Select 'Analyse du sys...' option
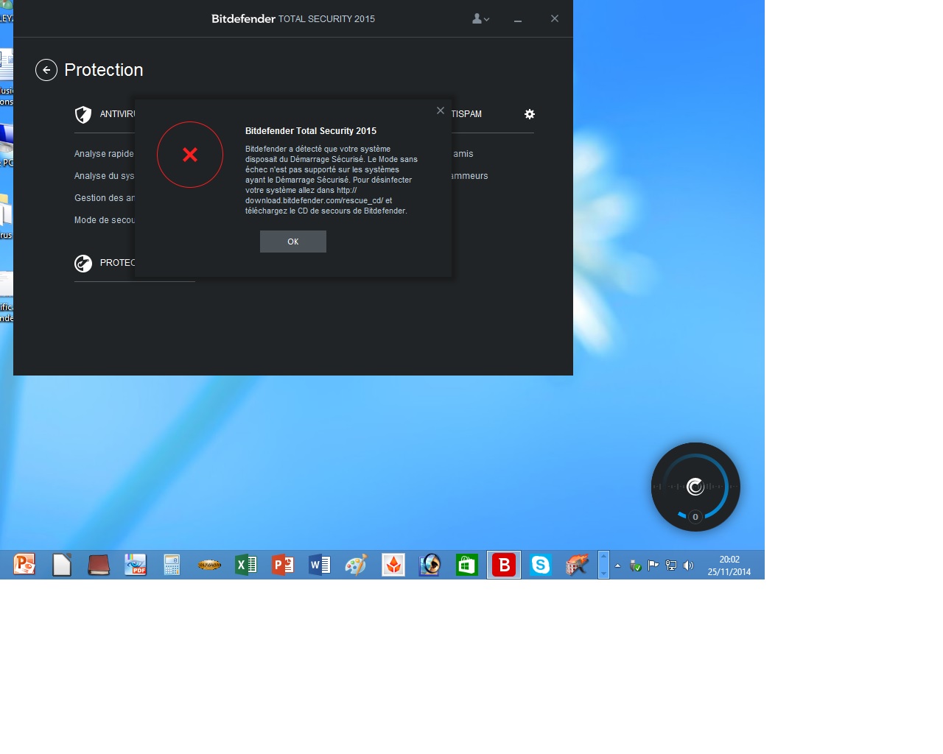 pyautogui.click(x=104, y=176)
